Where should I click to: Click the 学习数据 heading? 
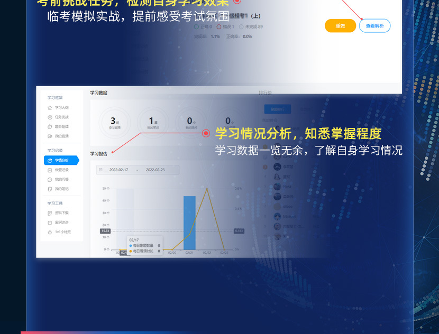[98, 93]
